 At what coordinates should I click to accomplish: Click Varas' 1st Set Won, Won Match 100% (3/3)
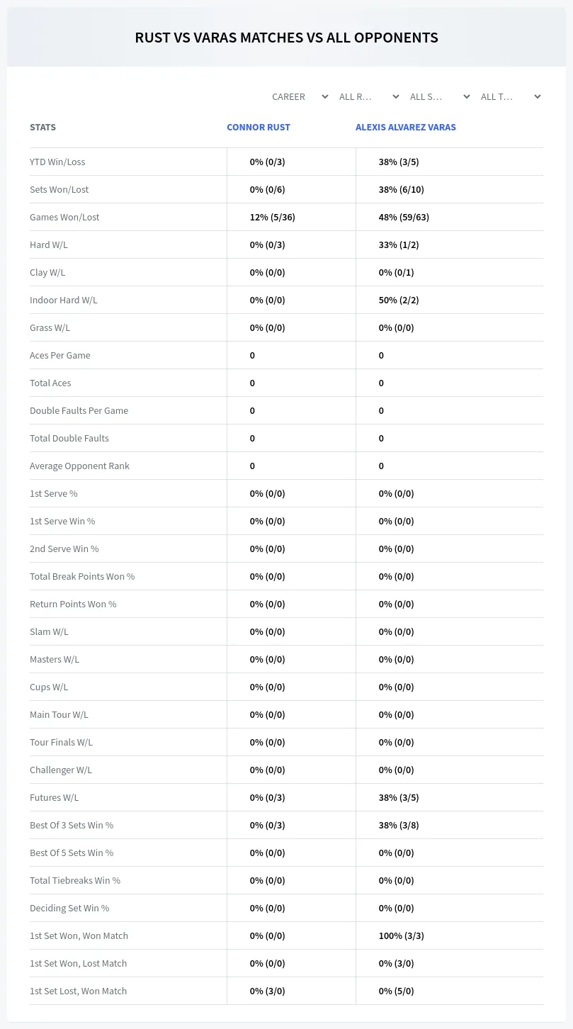[402, 935]
